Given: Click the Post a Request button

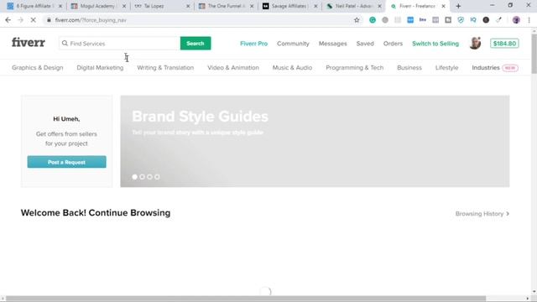Looking at the screenshot, I should click(67, 162).
